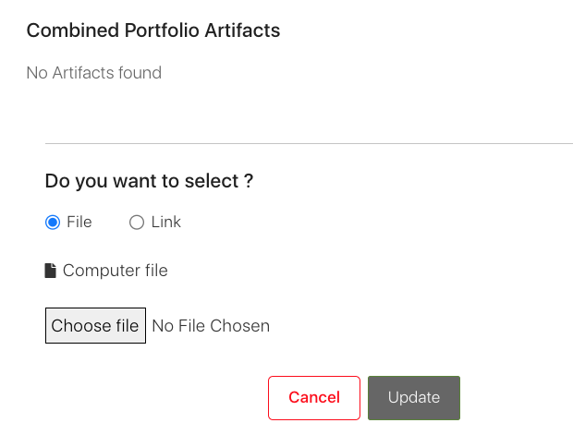Click the Computer file document icon
This screenshot has height=447, width=573.
coord(51,271)
